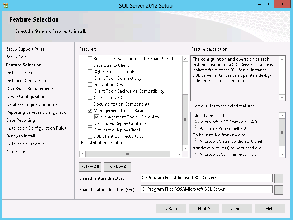Click Next to proceed with setup
Image resolution: width=293 pixels, height=220 pixels.
204,208
